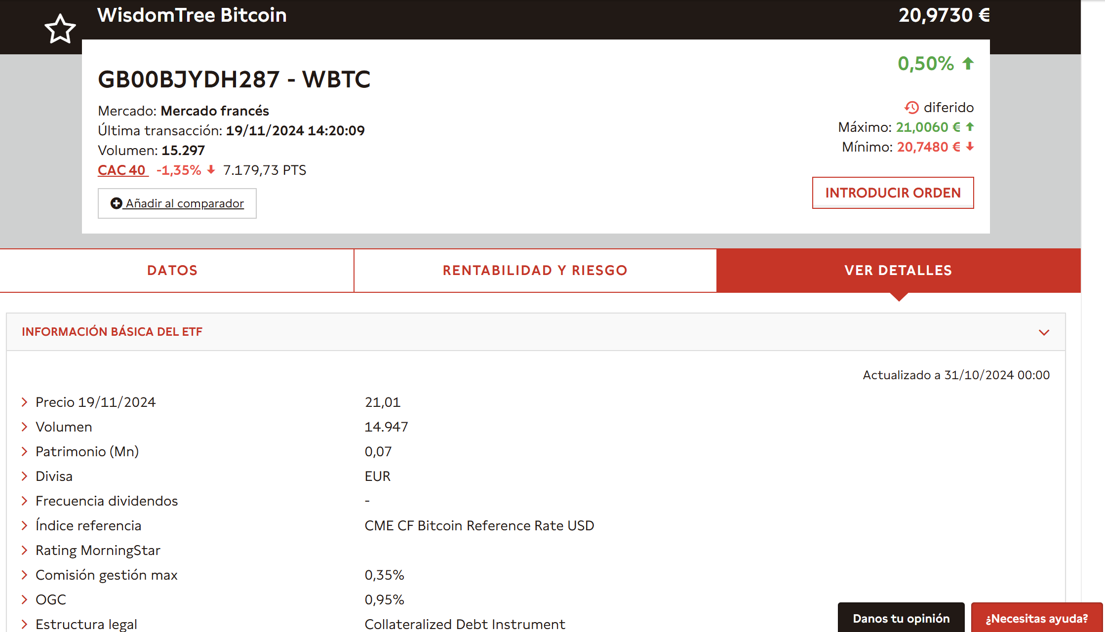Click the Última transacción 19/11/2024 14:20:09 text
The image size is (1105, 632).
click(x=231, y=130)
